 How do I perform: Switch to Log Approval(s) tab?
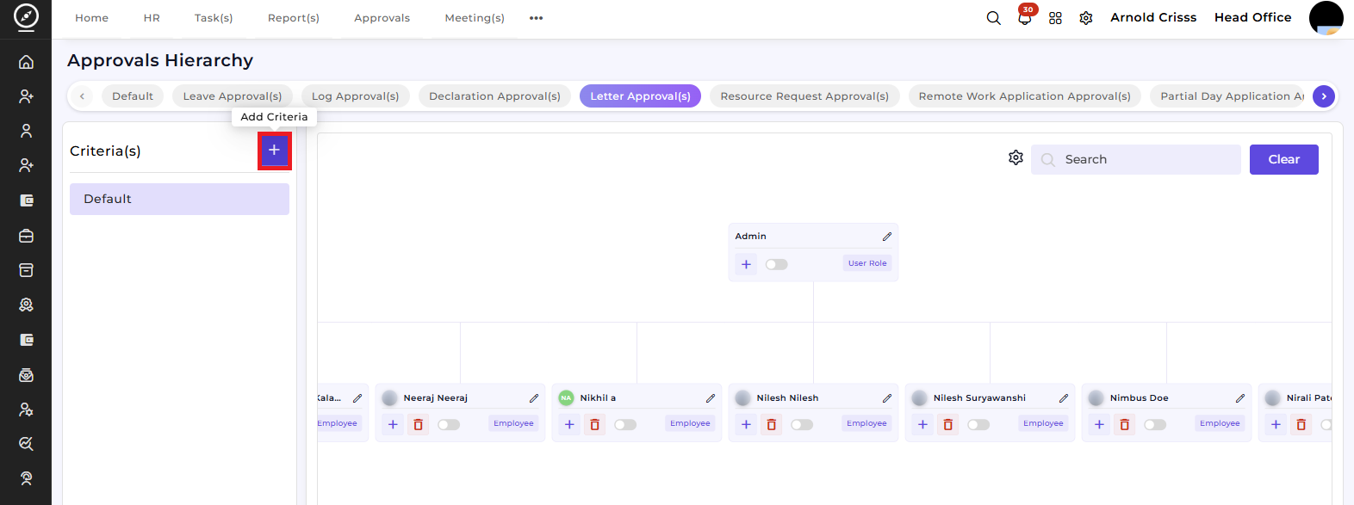(355, 96)
